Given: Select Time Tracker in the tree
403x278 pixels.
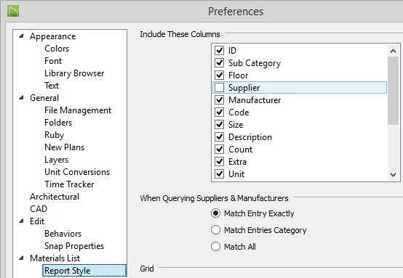Looking at the screenshot, I should [x=69, y=184].
